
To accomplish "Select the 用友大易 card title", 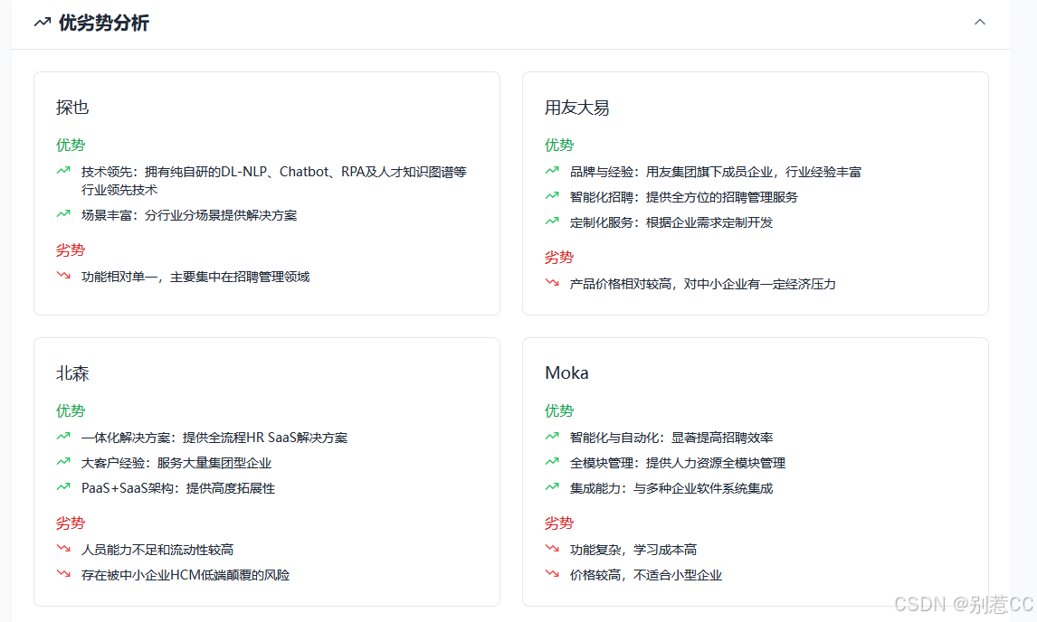I will [576, 107].
